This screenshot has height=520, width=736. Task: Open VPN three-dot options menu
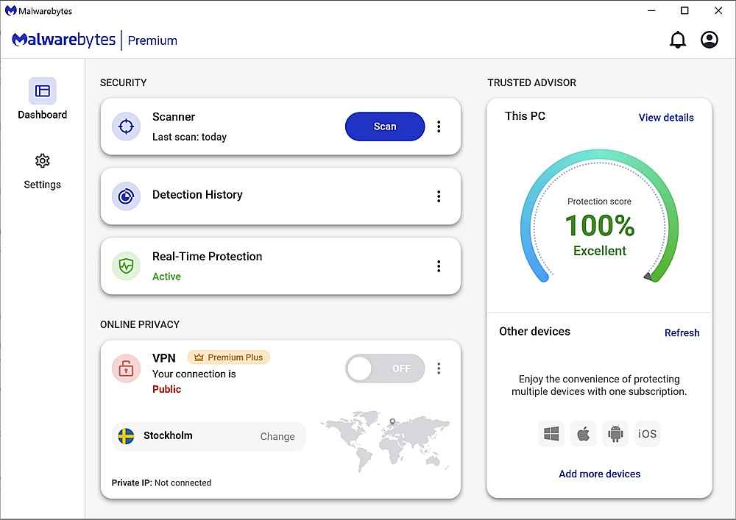[439, 368]
